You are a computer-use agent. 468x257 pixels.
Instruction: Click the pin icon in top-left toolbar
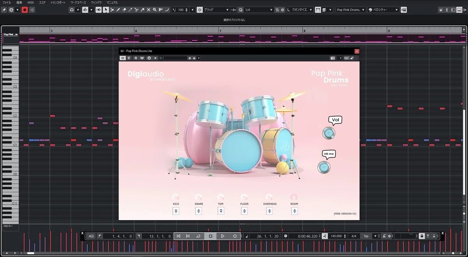[x=4, y=10]
